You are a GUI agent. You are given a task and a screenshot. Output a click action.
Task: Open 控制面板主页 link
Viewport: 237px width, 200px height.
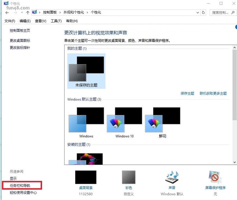pos(20,30)
